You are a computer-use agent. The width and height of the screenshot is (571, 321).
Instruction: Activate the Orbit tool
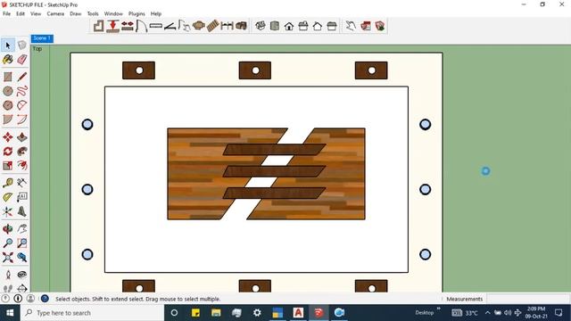tap(8, 229)
